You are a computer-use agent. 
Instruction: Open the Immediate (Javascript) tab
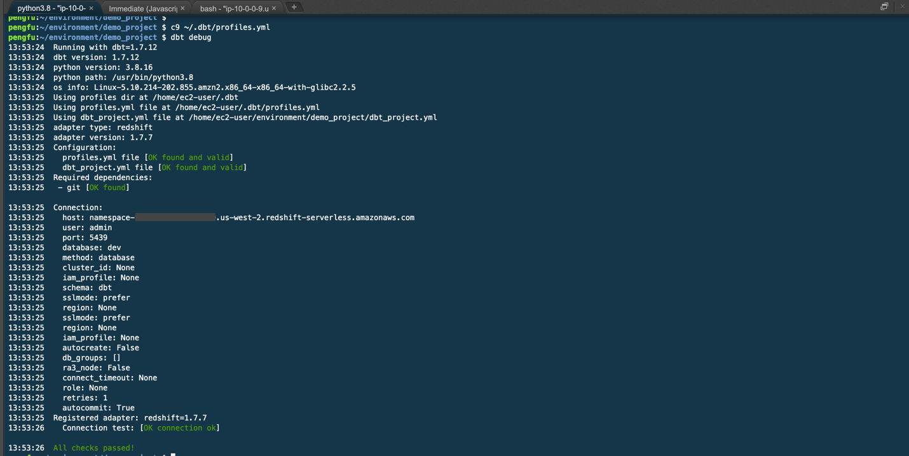[x=143, y=8]
